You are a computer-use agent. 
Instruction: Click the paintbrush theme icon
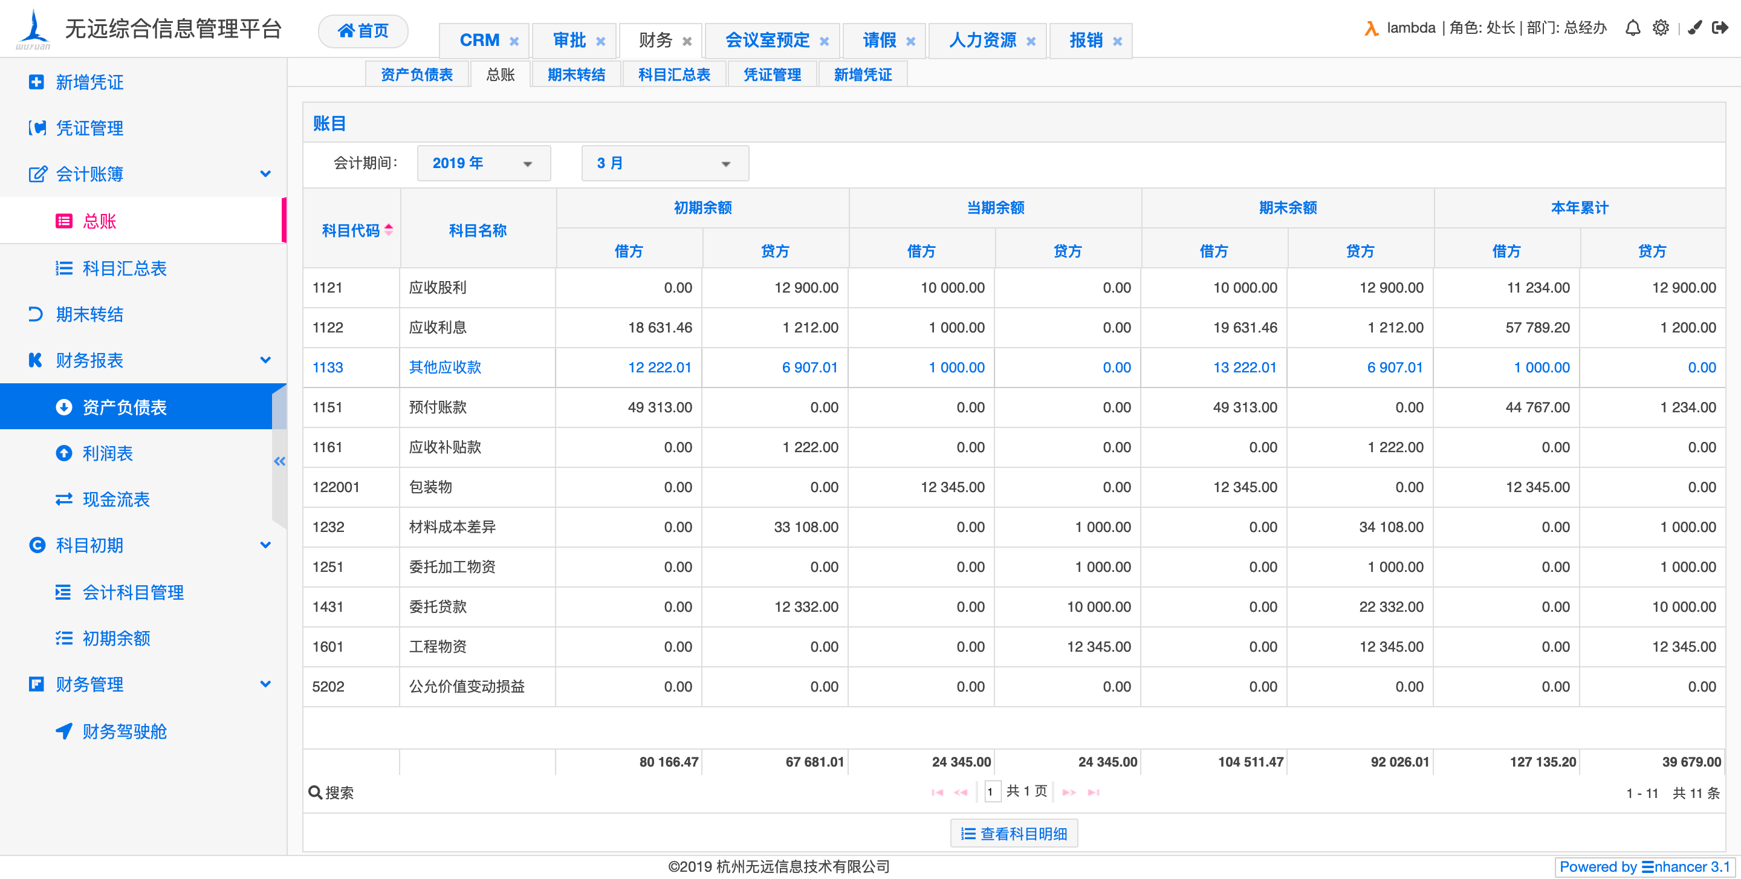pyautogui.click(x=1694, y=28)
